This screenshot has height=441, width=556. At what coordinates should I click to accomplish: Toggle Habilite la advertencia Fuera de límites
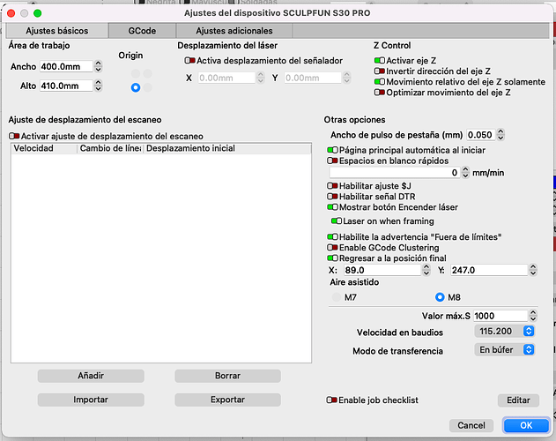pyautogui.click(x=332, y=237)
